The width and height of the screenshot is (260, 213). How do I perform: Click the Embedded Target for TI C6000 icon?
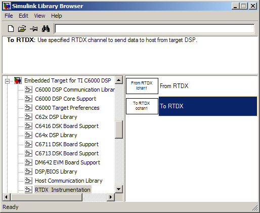pyautogui.click(x=18, y=80)
